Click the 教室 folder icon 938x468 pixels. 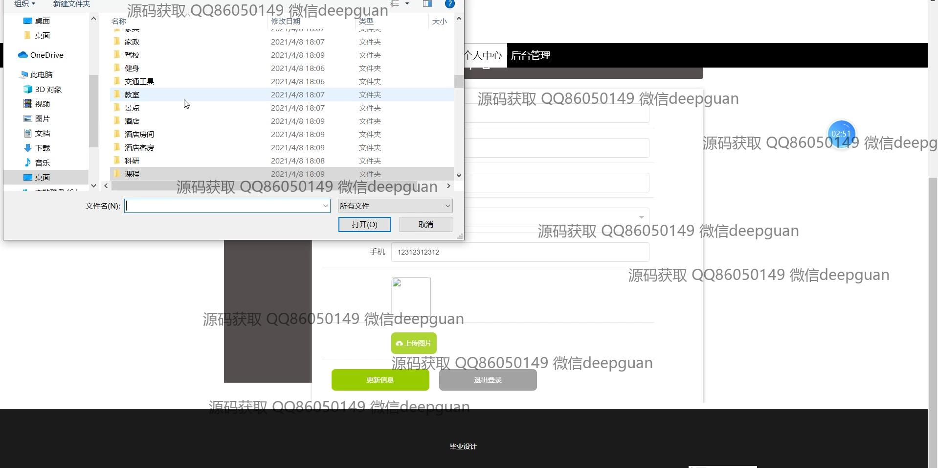[x=117, y=94]
